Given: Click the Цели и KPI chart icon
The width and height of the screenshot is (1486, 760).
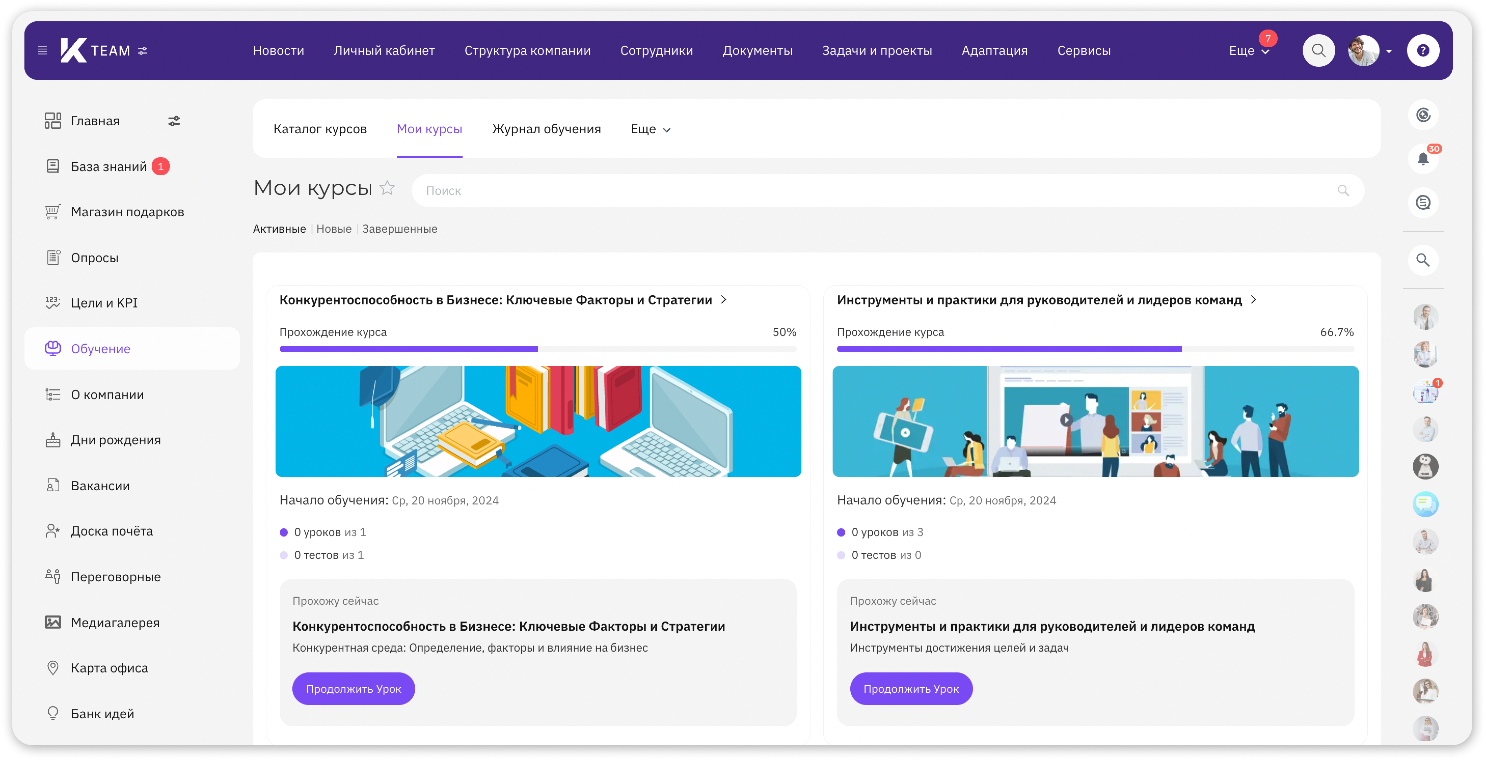Looking at the screenshot, I should 52,303.
